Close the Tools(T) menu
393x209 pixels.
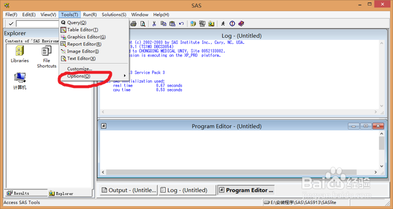point(70,15)
